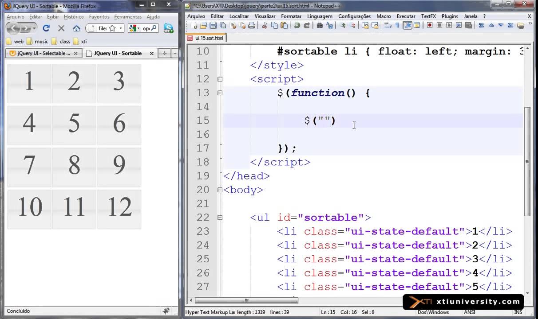Click the Open file icon in Notepad++
This screenshot has width=538, height=319.
[203, 25]
